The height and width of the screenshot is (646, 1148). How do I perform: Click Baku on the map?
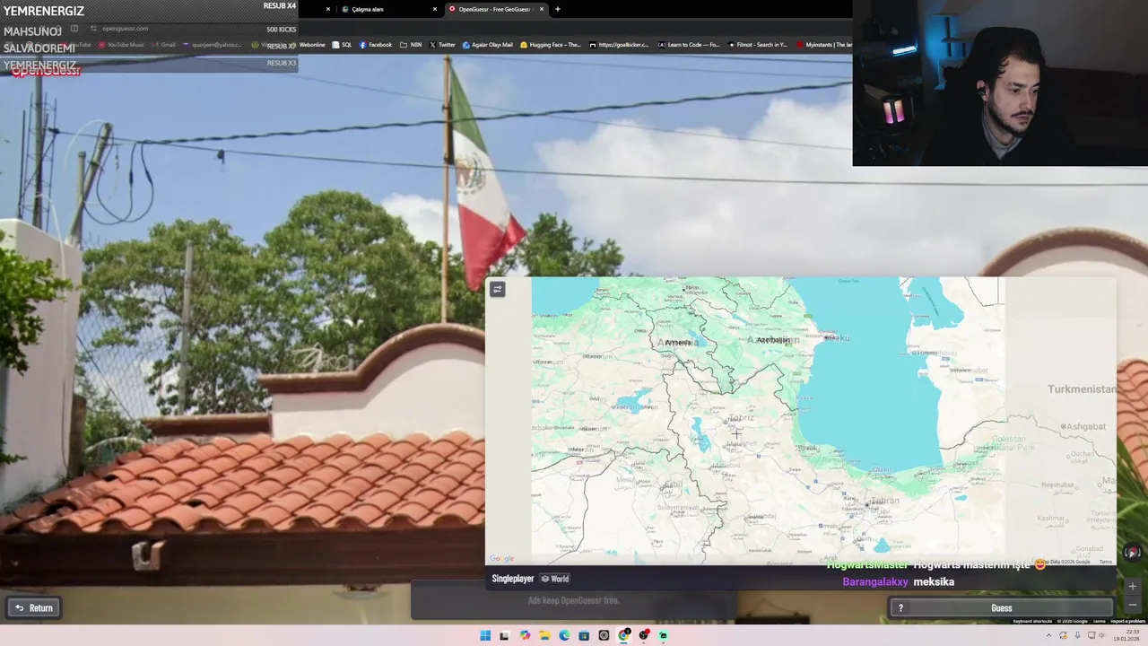click(836, 337)
